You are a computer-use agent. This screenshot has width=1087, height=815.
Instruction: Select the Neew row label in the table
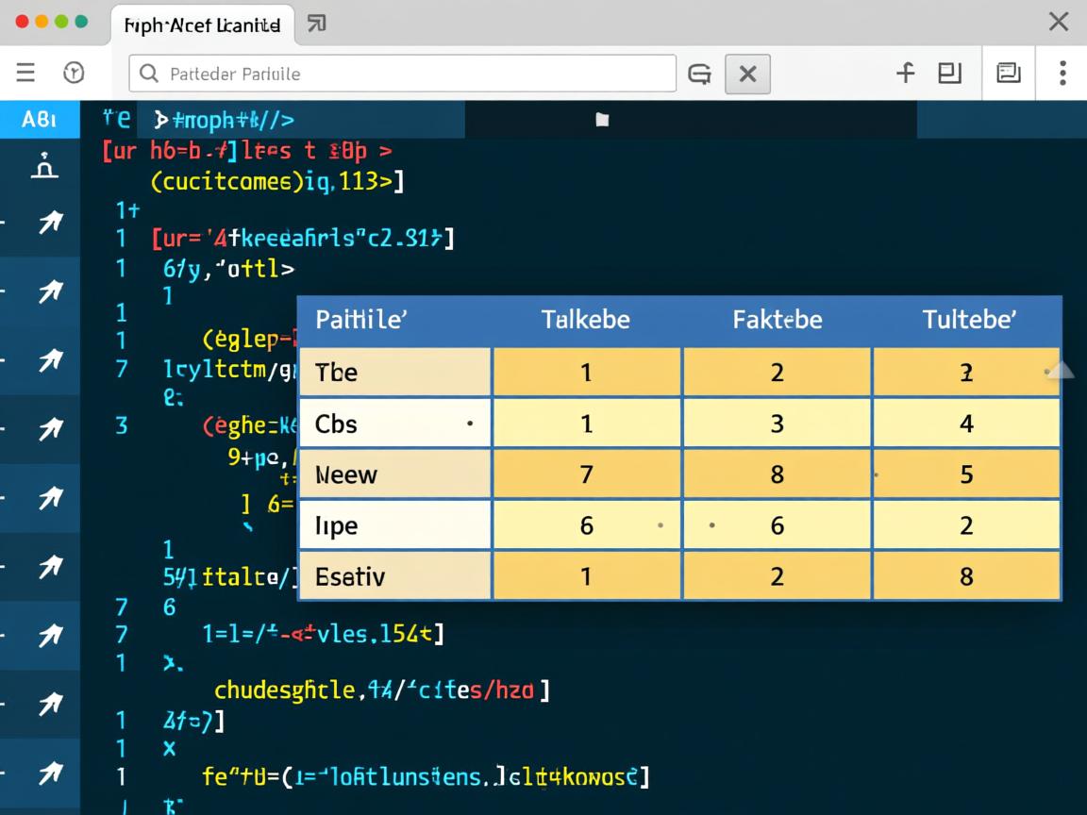(x=346, y=474)
